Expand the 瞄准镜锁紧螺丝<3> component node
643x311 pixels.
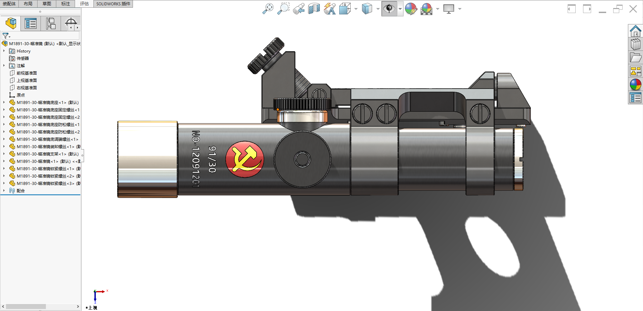[x=4, y=184]
